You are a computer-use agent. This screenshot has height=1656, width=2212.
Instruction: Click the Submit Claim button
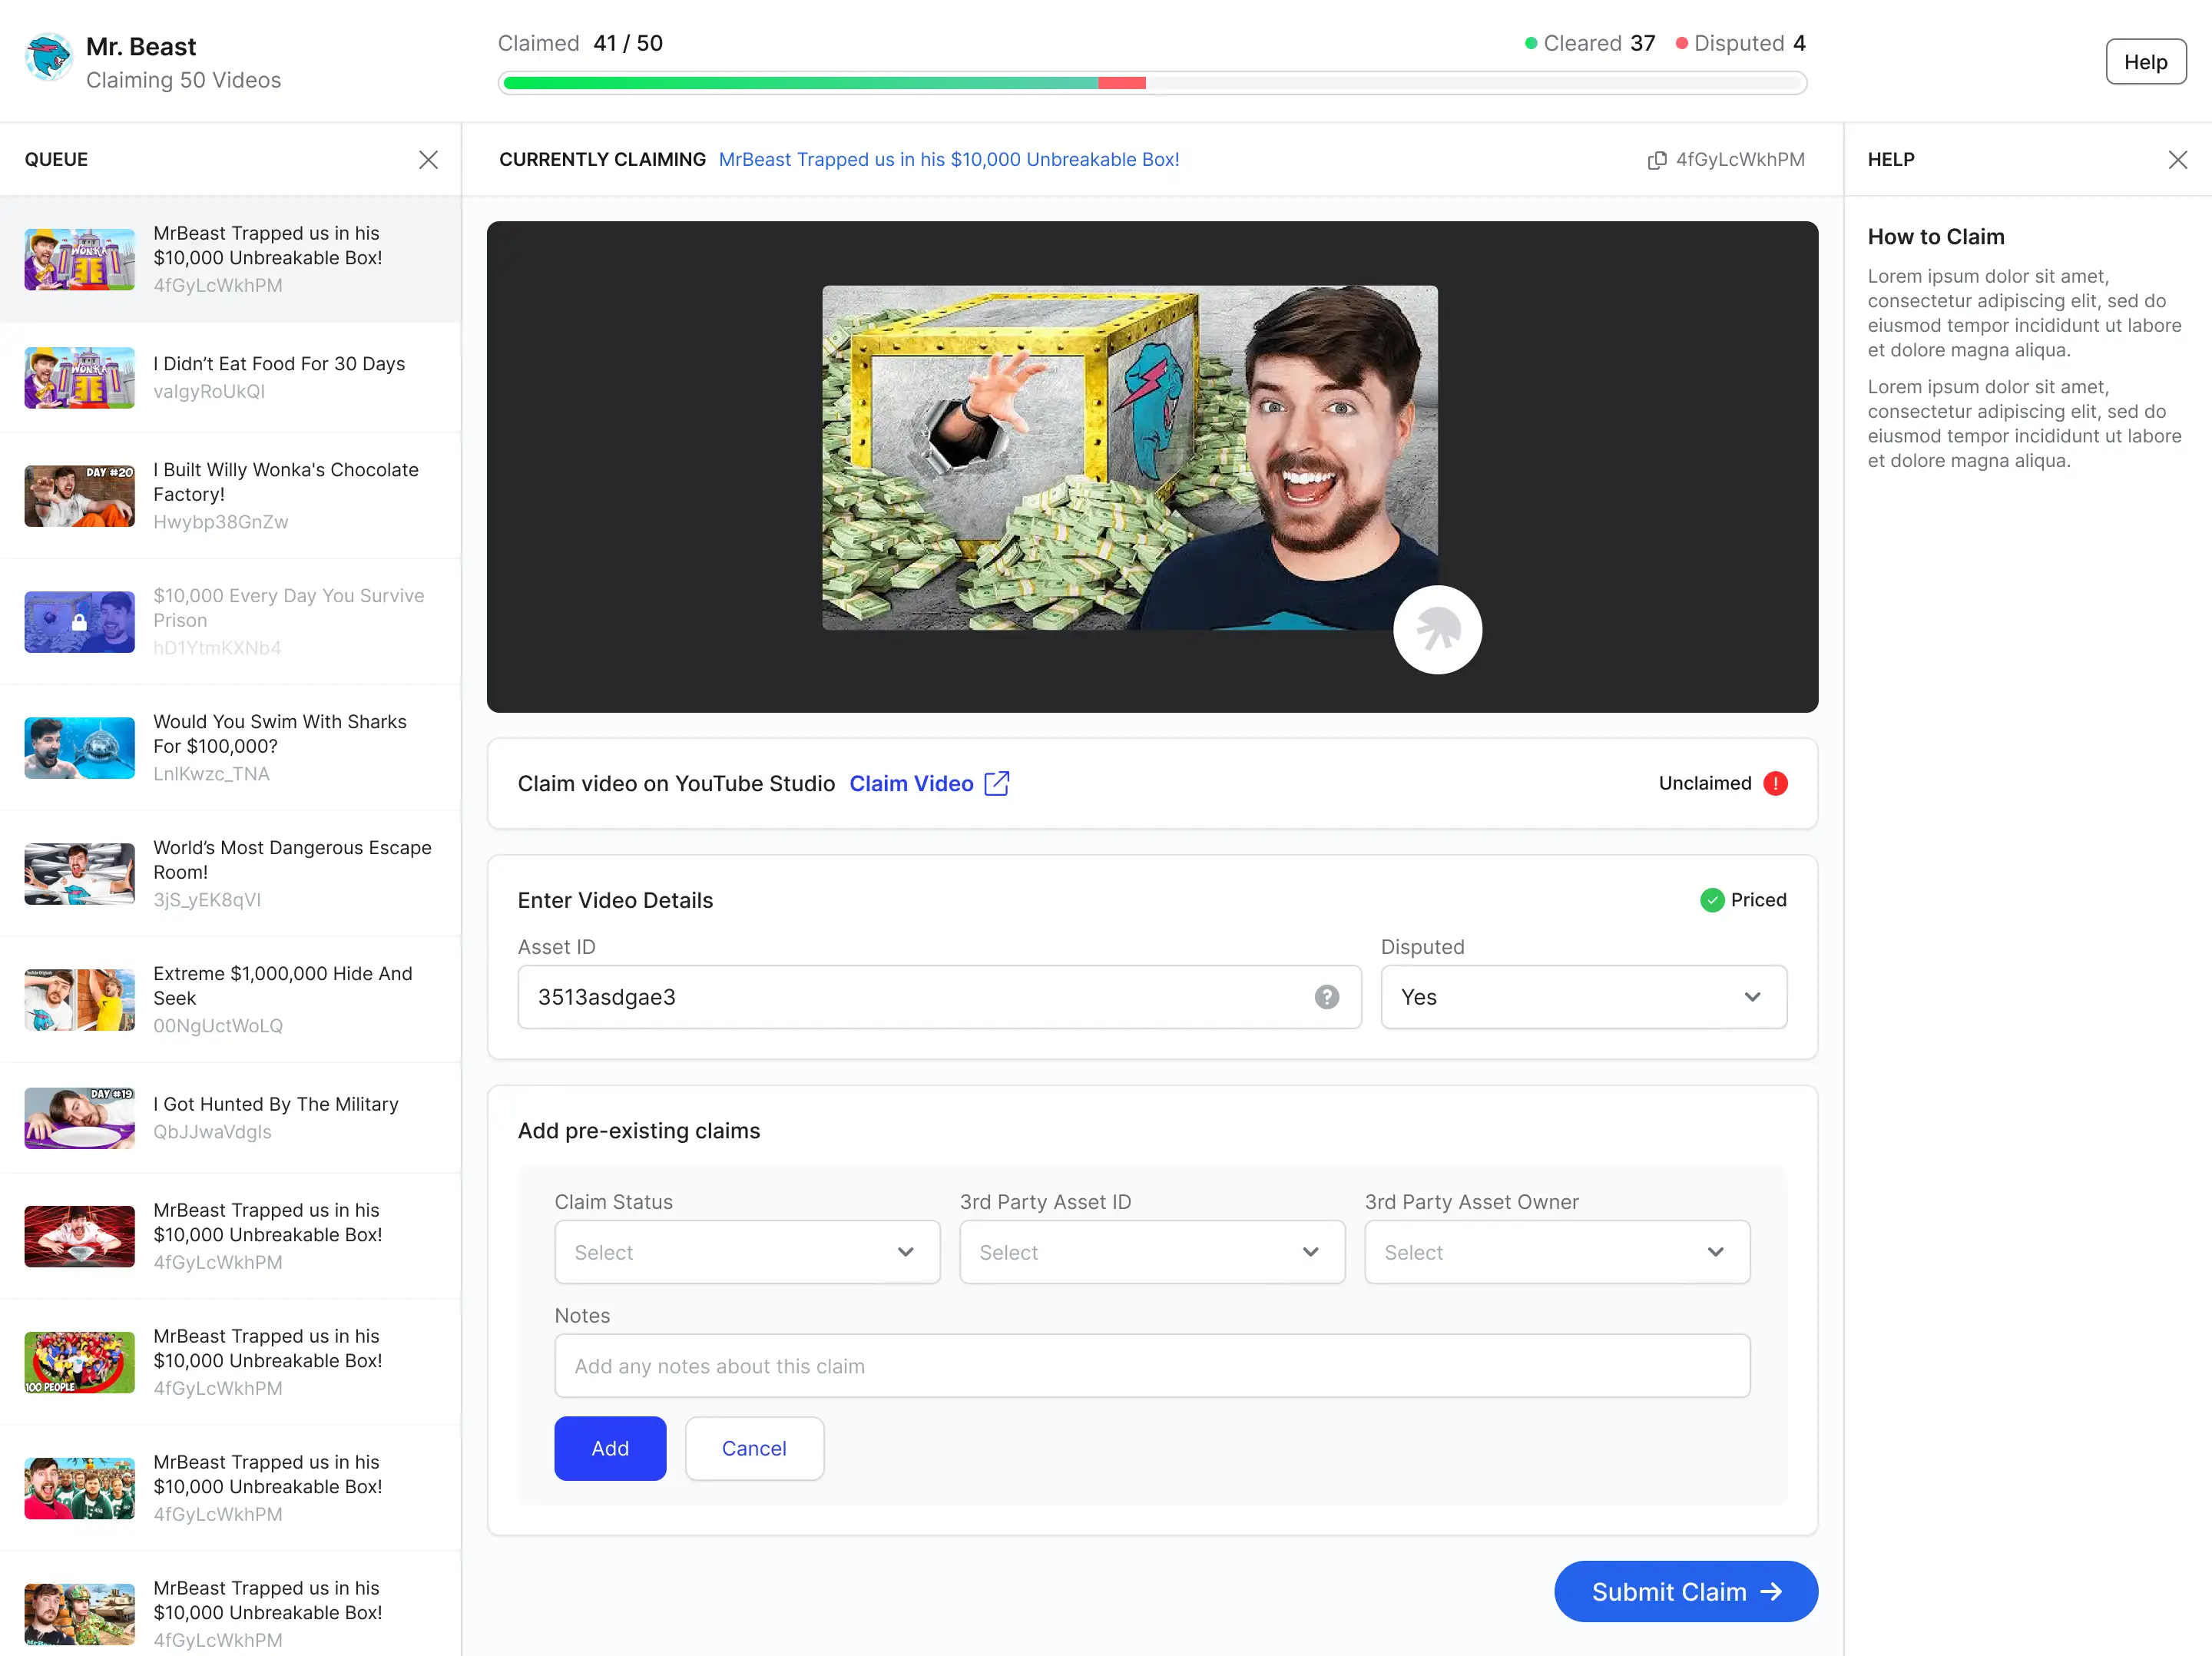(1685, 1591)
